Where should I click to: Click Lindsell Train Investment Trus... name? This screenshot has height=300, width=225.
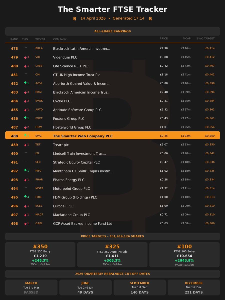coord(79,153)
